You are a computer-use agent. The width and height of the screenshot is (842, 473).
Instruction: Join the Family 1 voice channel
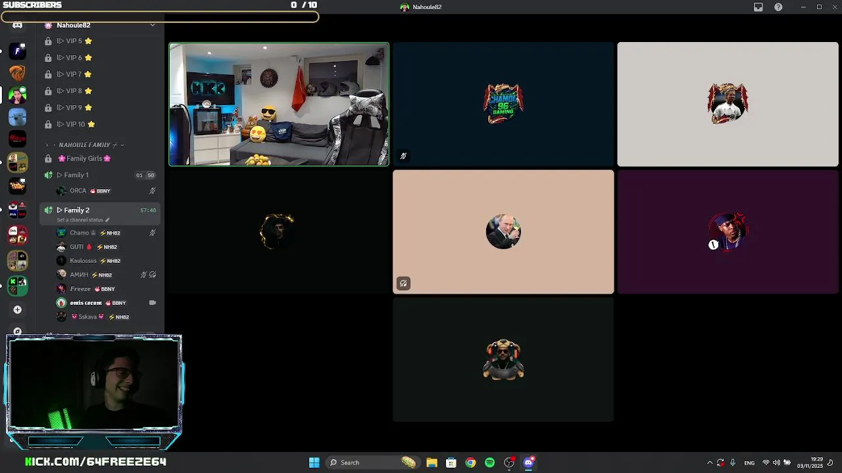click(99, 175)
